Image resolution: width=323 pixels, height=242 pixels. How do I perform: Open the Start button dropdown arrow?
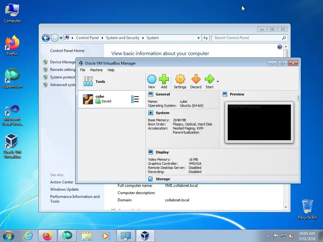218,82
